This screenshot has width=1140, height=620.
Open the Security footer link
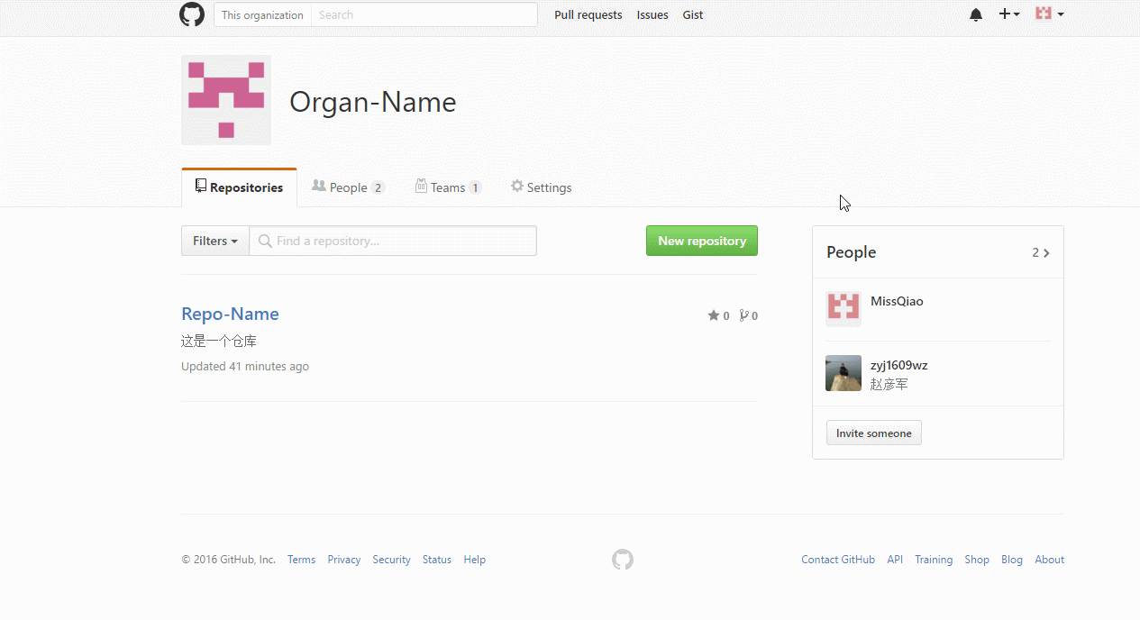(x=391, y=560)
